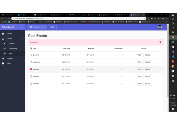Screen dimensions: 177x125
Task: Click VIEW for Event #7
Action: (139, 84)
